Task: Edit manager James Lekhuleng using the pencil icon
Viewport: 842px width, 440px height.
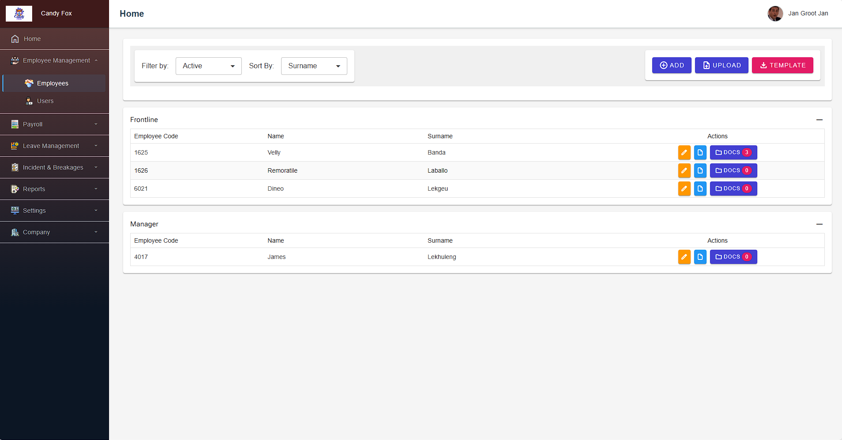Action: 684,257
